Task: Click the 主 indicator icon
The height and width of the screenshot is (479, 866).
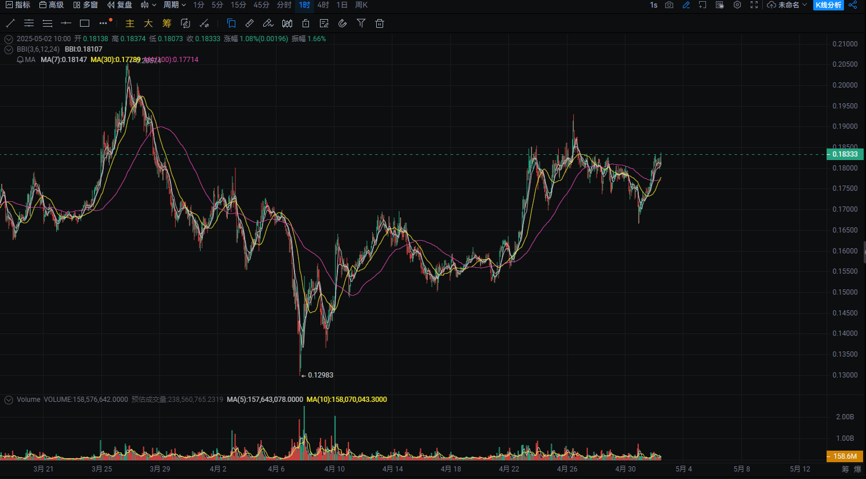Action: click(130, 23)
